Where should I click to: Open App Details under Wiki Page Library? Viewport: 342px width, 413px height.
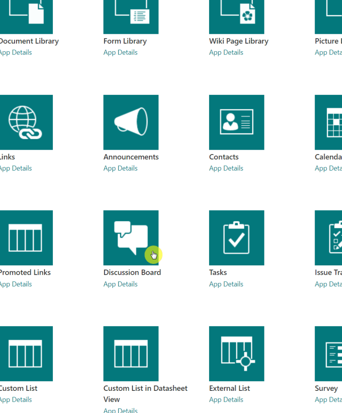[x=226, y=52]
